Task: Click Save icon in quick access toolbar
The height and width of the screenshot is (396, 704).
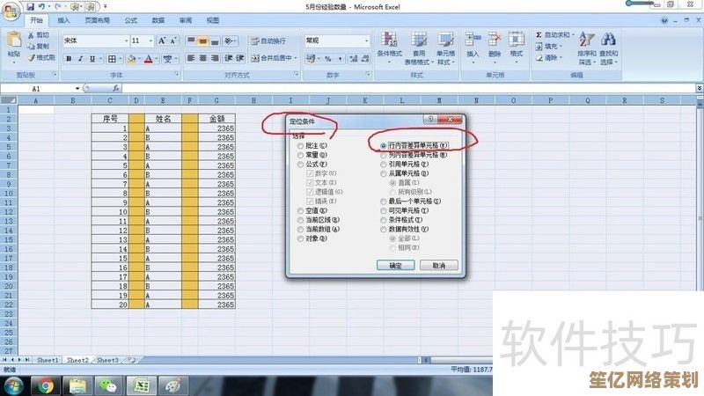Action: 30,7
